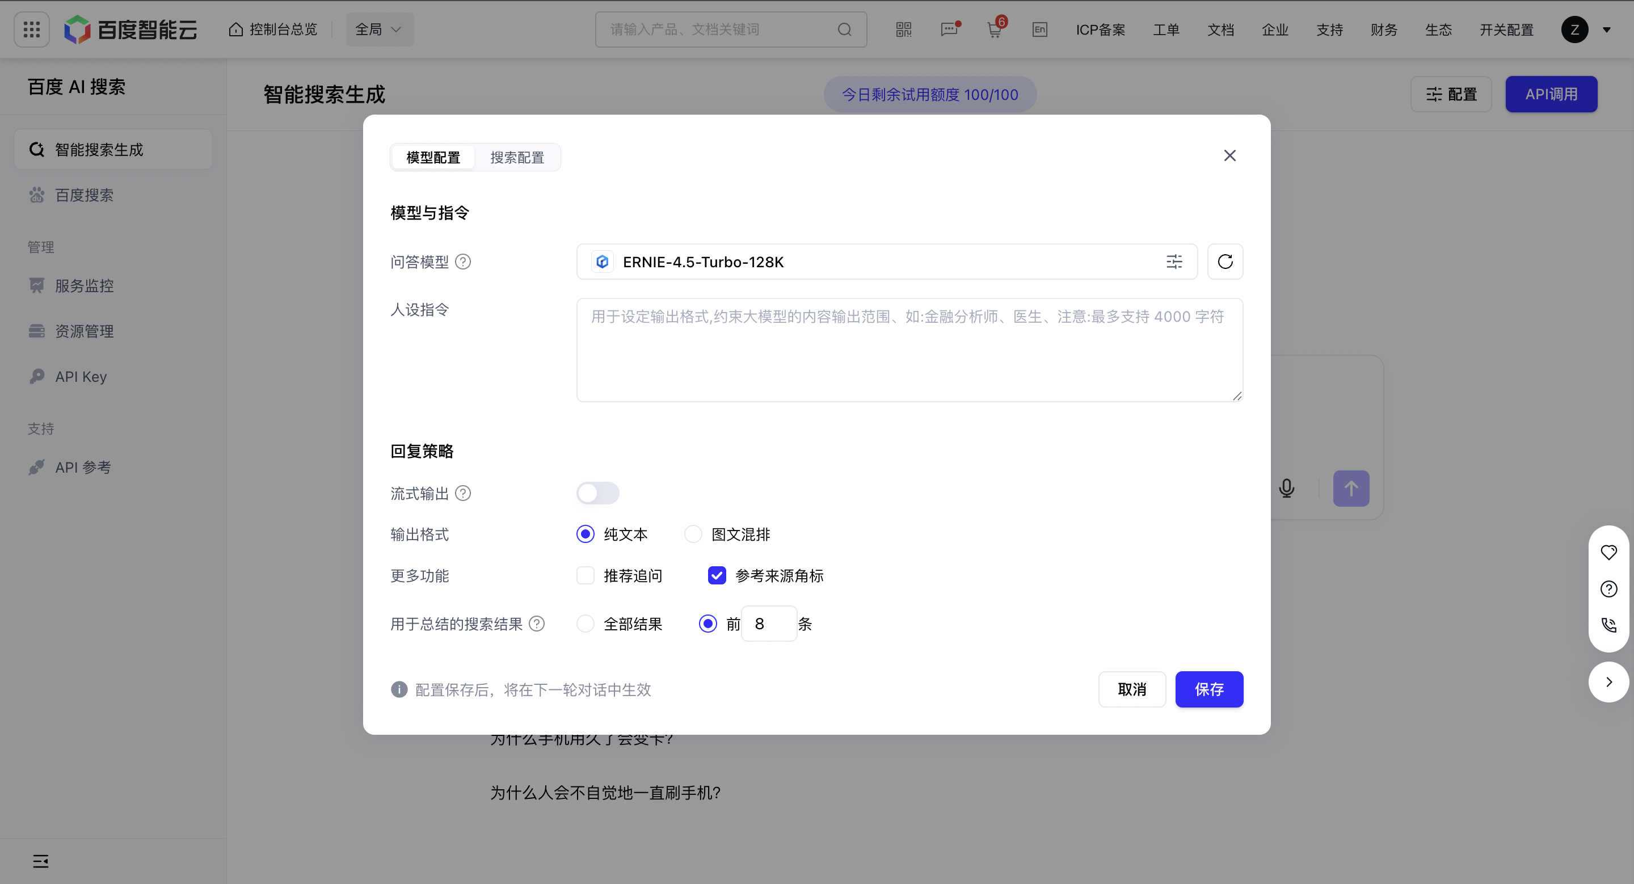Screen dimensions: 1634x884
Task: Switch language via the En icon
Action: pyautogui.click(x=1039, y=30)
